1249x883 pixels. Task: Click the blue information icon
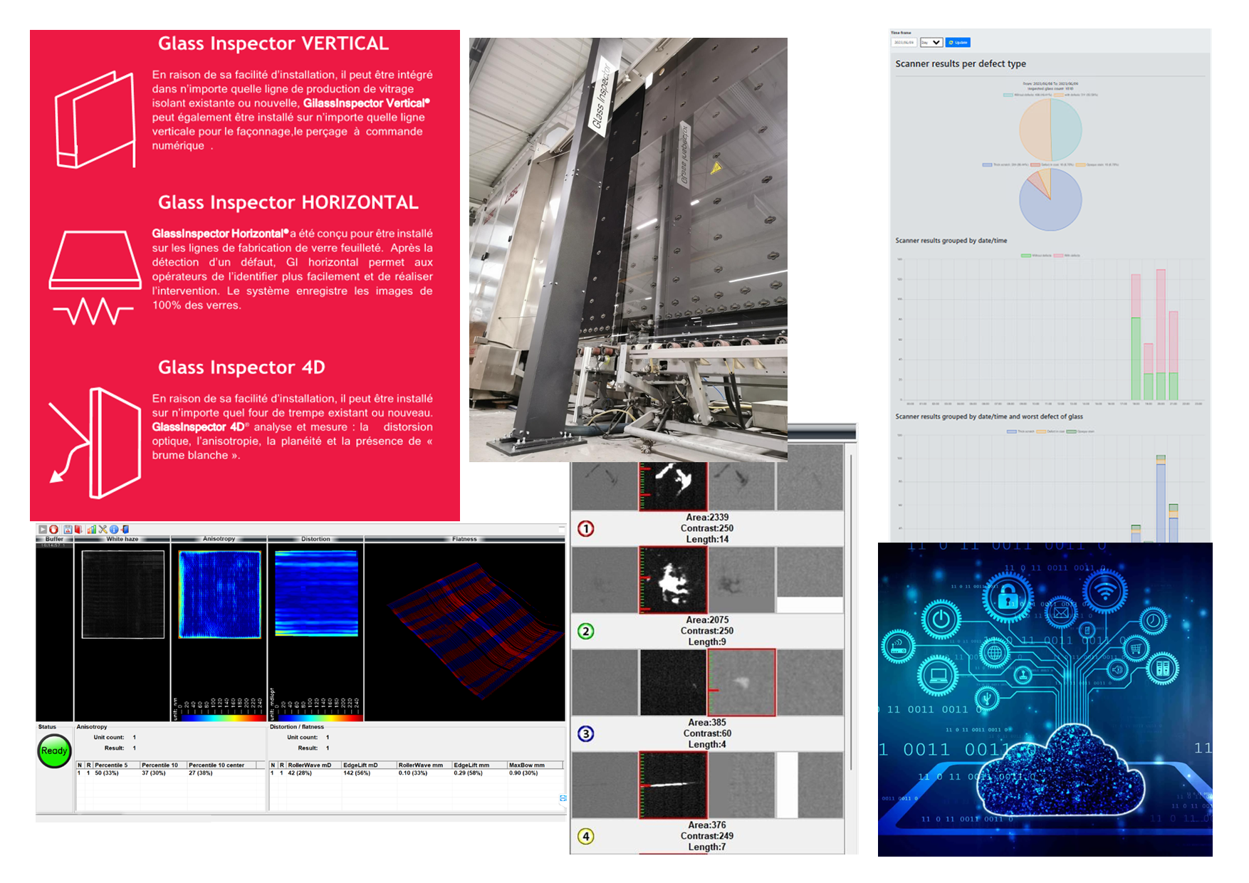(114, 529)
